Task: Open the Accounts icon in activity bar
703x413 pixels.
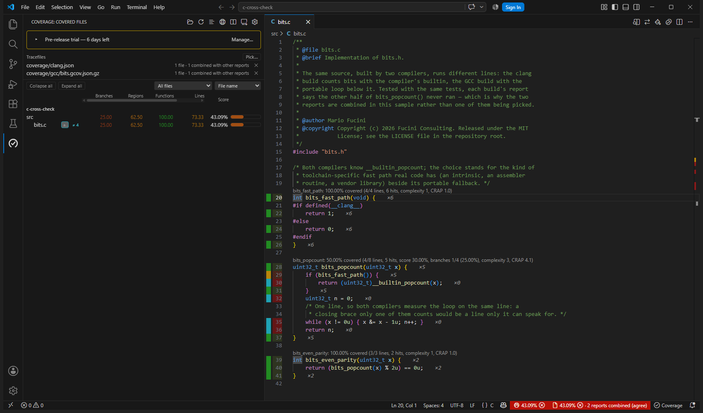Action: (x=13, y=371)
